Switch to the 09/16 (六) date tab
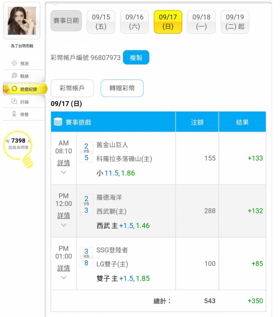Image resolution: width=280 pixels, height=317 pixels. (x=134, y=22)
